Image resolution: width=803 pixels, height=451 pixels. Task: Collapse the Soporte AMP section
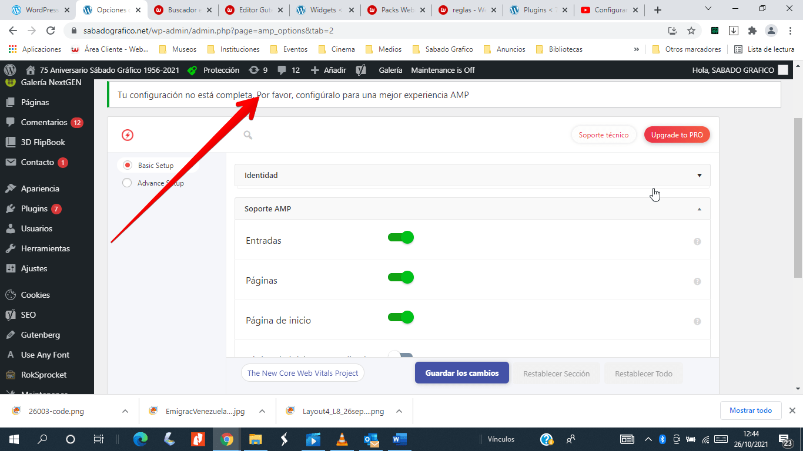tap(472, 208)
